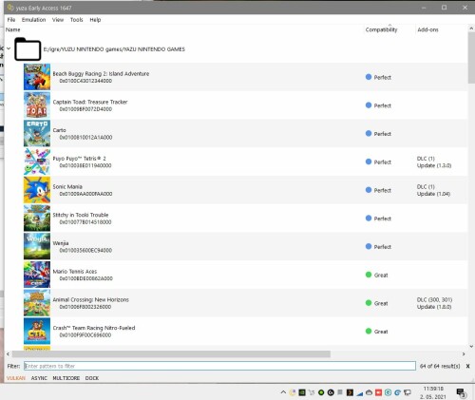Toggle ASYNC GPU emulation in status bar
The image size is (475, 400).
[39, 378]
